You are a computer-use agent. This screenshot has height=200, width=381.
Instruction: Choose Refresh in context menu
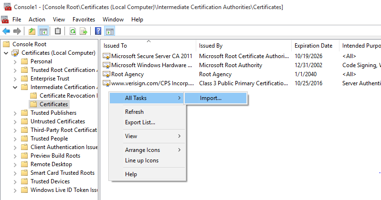click(x=147, y=112)
